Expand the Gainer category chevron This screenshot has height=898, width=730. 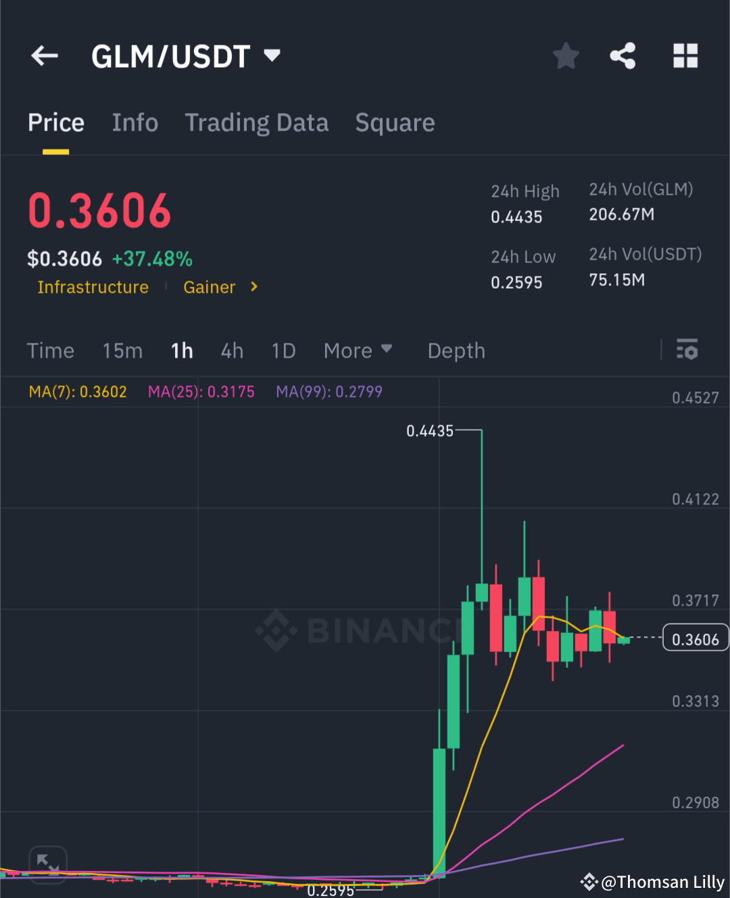[253, 287]
